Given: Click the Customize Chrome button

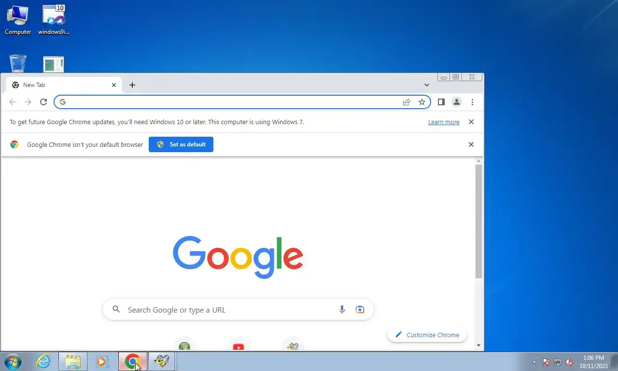Looking at the screenshot, I should 427,335.
